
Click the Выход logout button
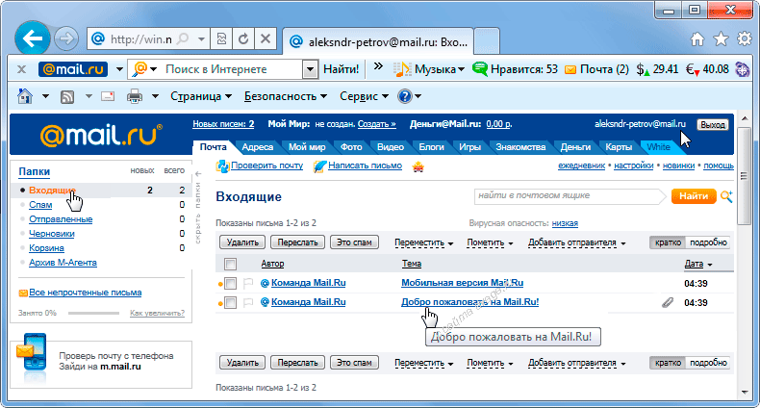[713, 124]
